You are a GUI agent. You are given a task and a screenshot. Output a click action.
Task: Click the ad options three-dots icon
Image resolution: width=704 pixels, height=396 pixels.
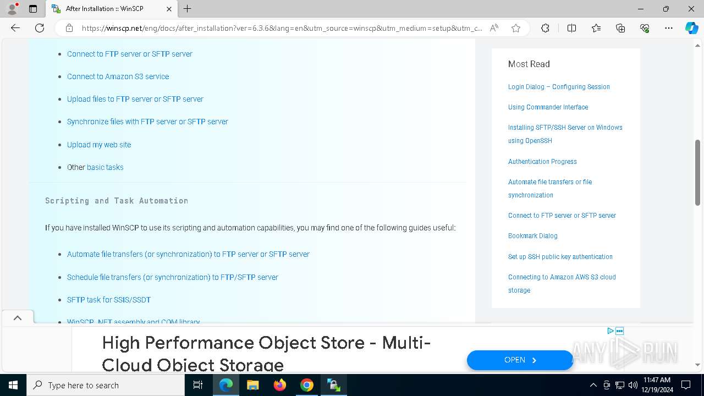coord(620,331)
